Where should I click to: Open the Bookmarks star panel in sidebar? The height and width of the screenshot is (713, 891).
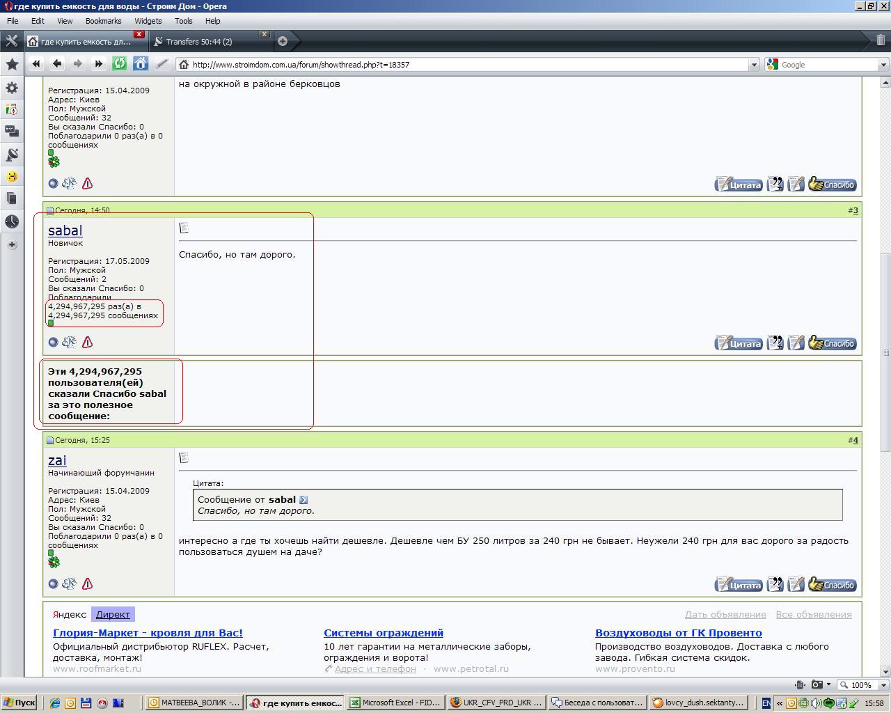coord(12,64)
